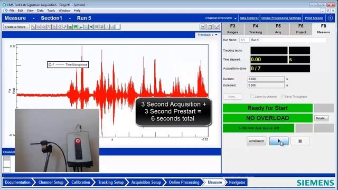
Task: Click the Increment input field
Action: coord(266,85)
